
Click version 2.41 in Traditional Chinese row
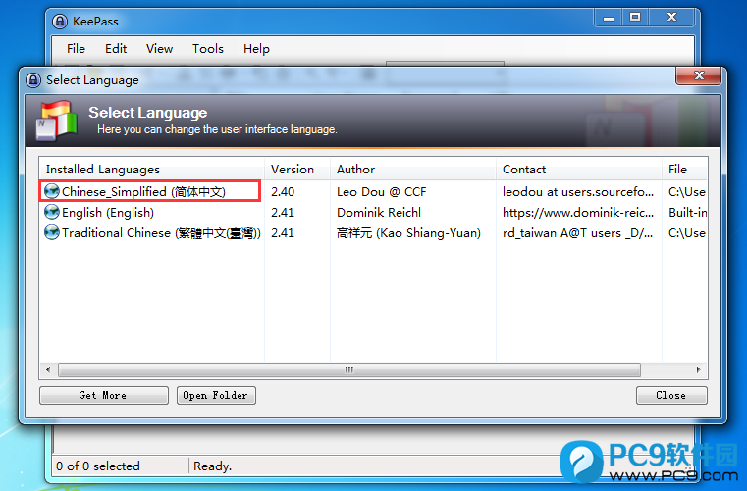283,233
